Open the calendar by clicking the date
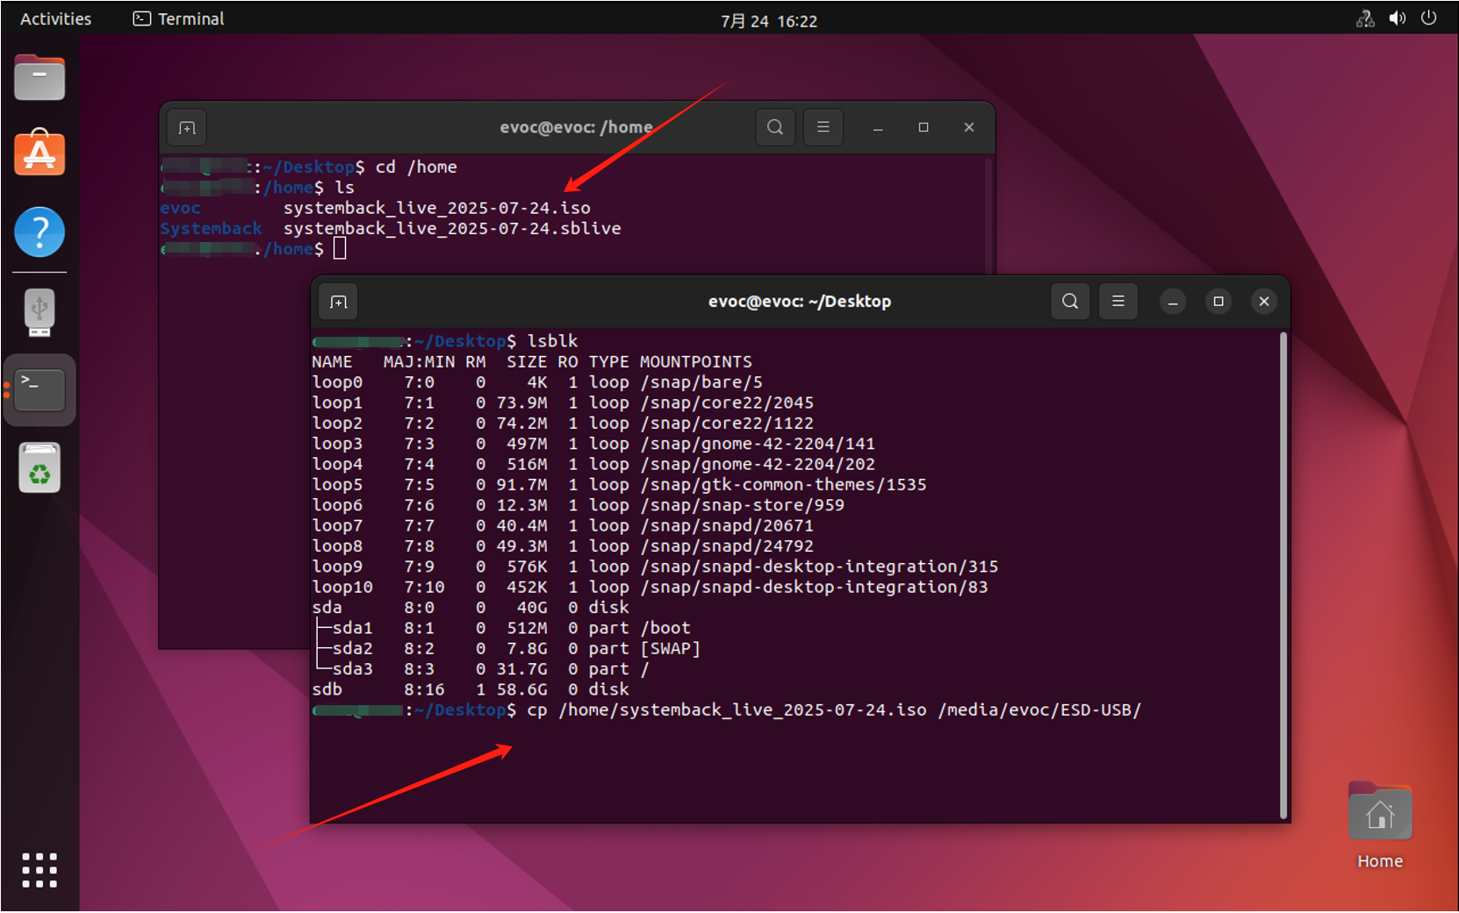 coord(767,19)
